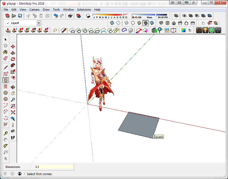
Task: Select the Pan hand tool
Action: [13, 93]
